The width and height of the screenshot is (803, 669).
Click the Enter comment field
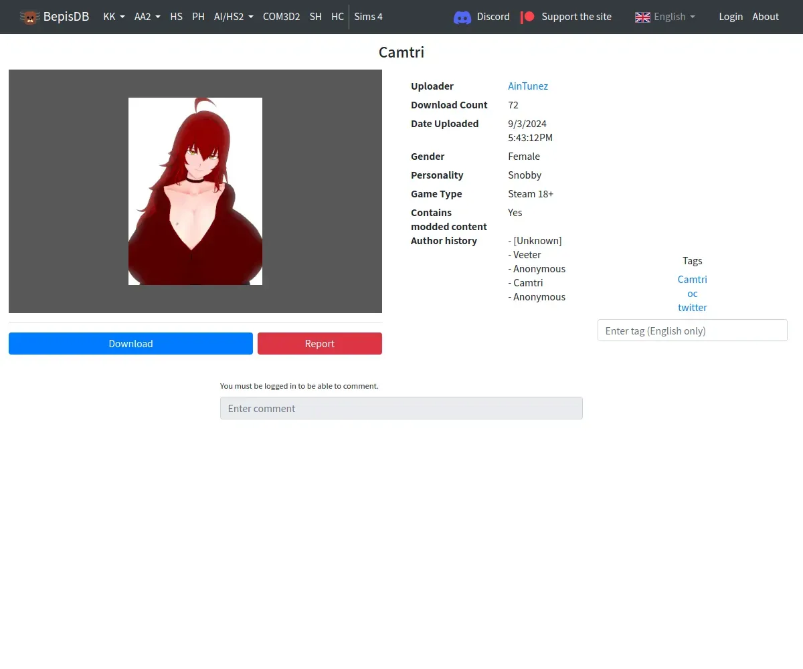click(x=401, y=408)
